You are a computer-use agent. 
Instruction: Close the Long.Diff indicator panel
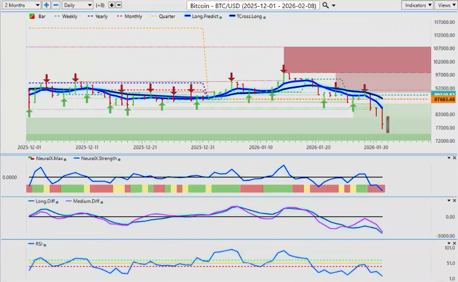454,201
